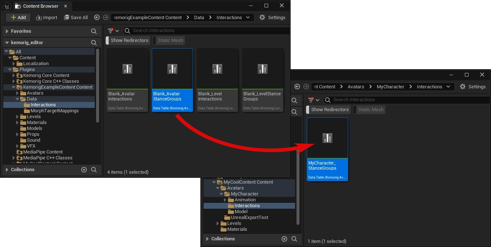Screen dimensions: 491x247
Task: Add a new collection with the plus icon
Action: 84,170
